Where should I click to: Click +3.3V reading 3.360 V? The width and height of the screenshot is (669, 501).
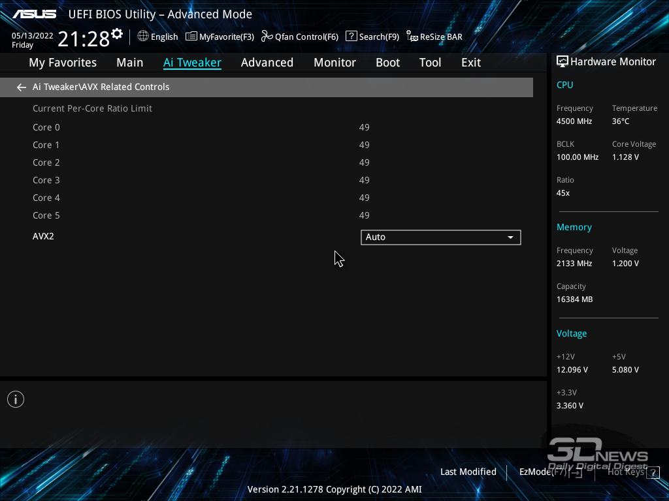[x=570, y=406]
